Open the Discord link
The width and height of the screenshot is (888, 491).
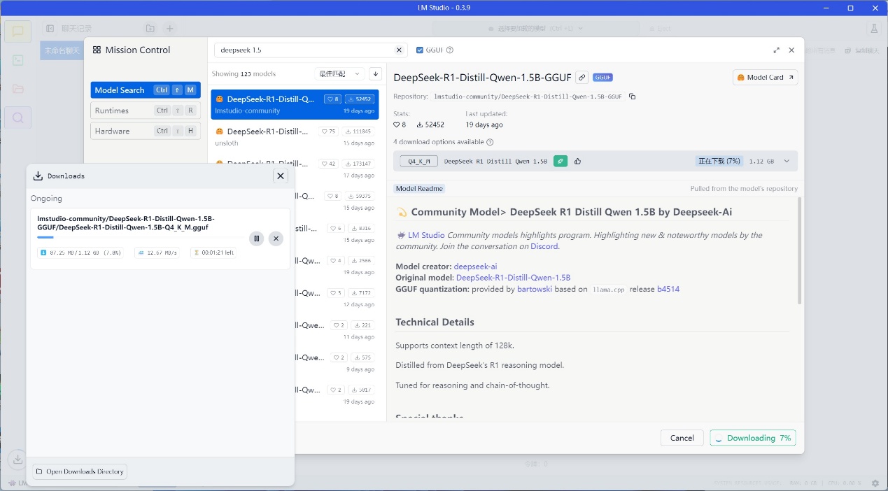(544, 246)
